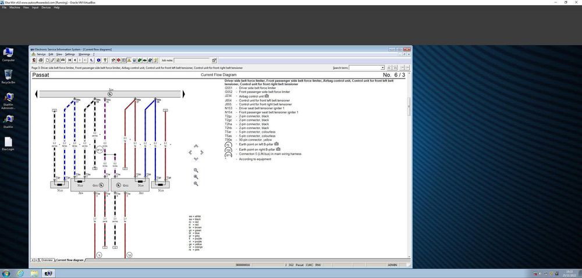
Task: Open the Service menu
Action: [x=41, y=54]
